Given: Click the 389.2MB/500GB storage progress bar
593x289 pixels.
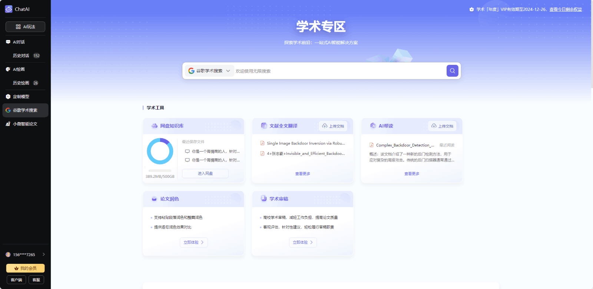Looking at the screenshot, I should (160, 171).
